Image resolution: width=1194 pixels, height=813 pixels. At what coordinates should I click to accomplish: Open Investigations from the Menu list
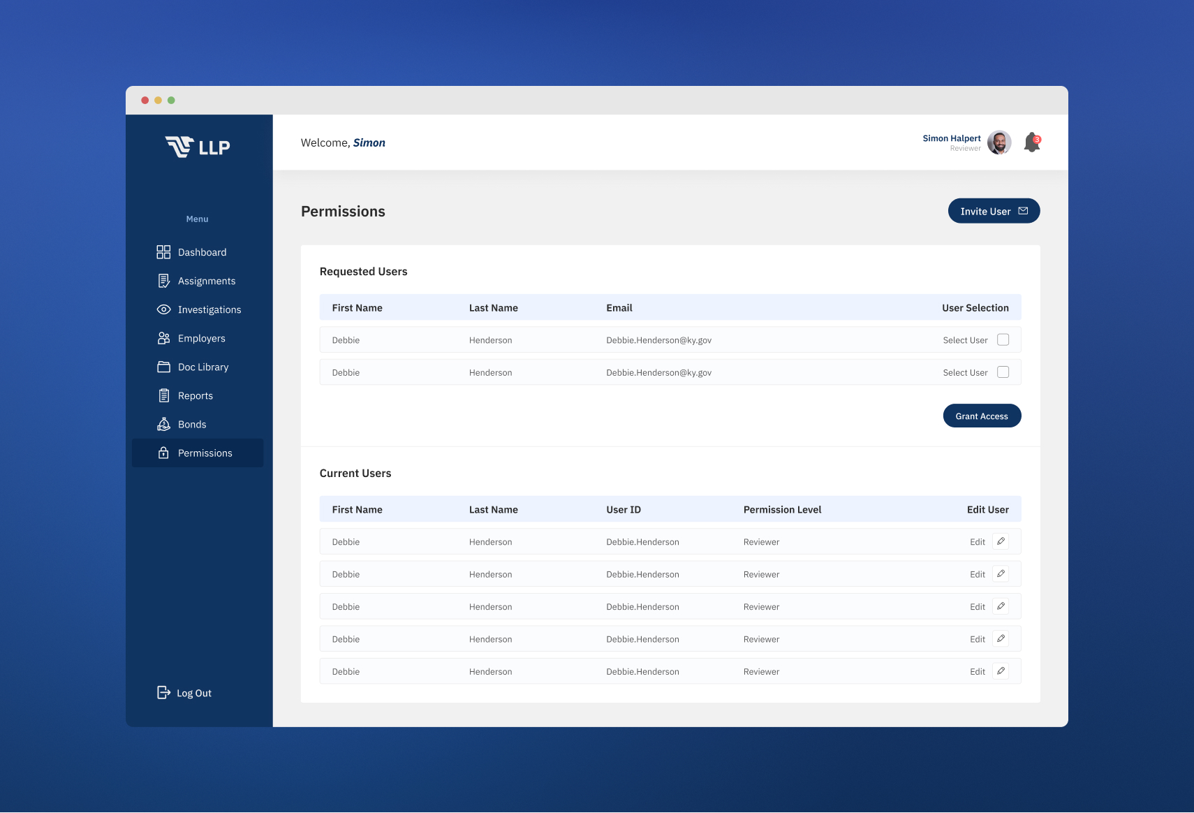[209, 309]
